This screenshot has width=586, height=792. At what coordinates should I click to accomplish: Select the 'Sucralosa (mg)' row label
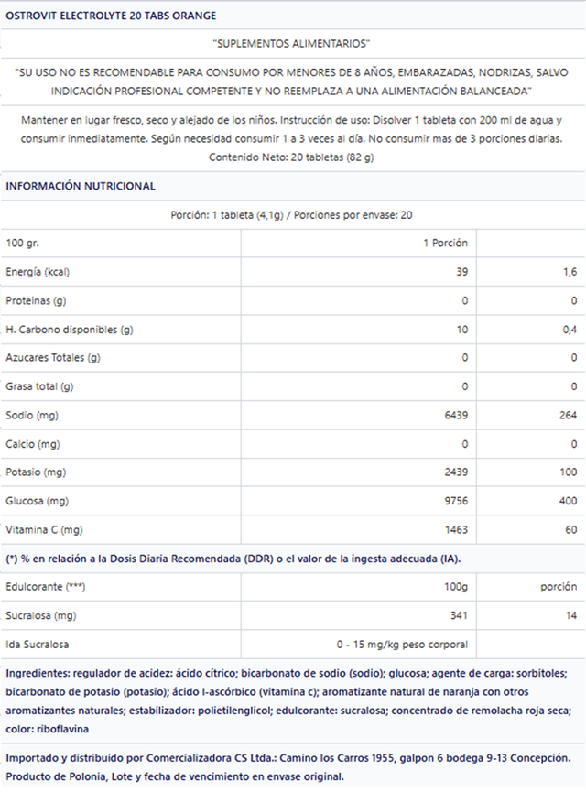coord(41,615)
